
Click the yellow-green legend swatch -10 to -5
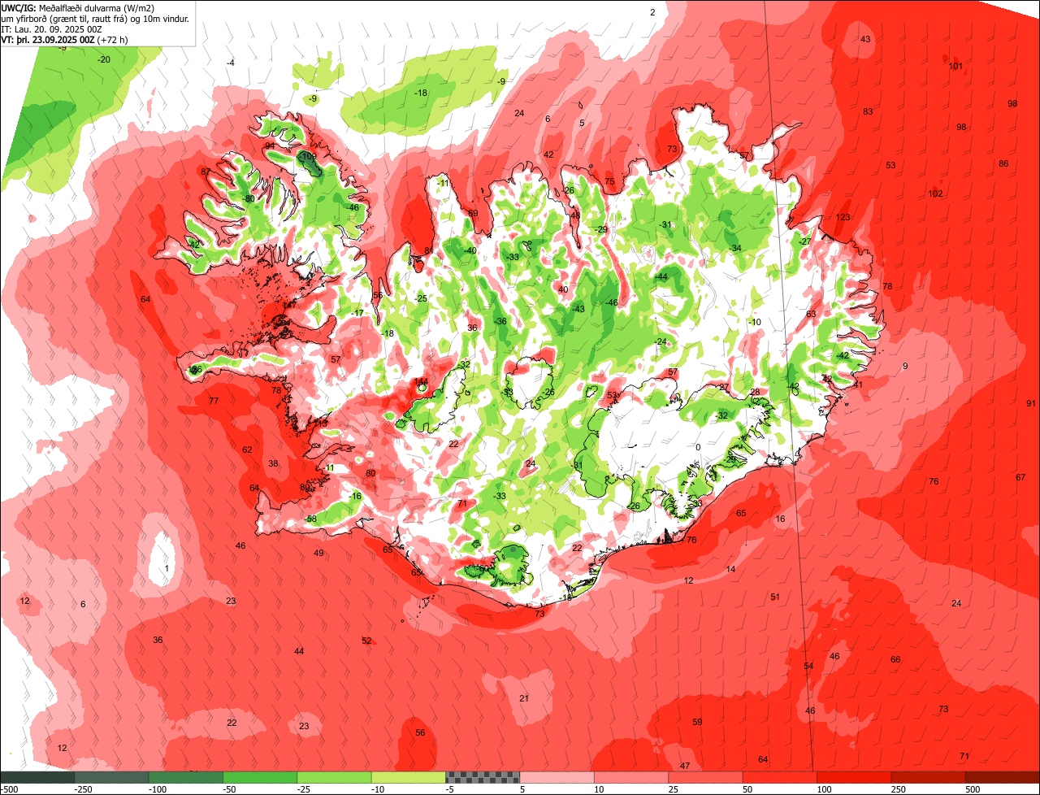[409, 777]
